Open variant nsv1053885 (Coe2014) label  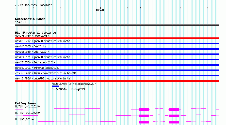tap(30, 46)
